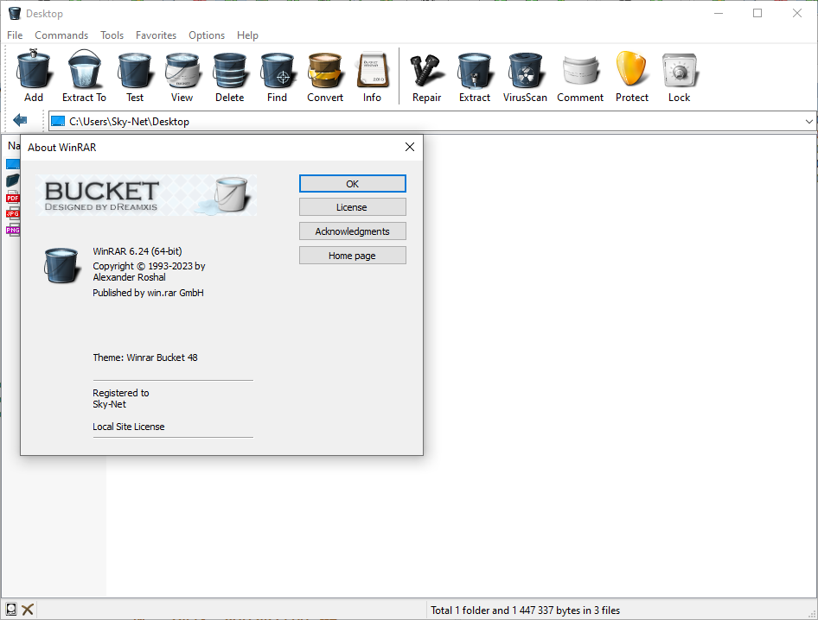Click the 'Published by win.rar GmbH' text

(148, 293)
